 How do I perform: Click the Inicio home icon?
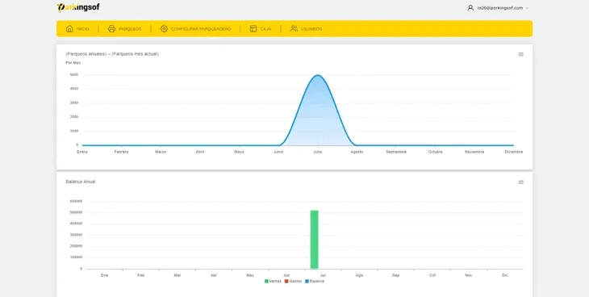coord(69,28)
